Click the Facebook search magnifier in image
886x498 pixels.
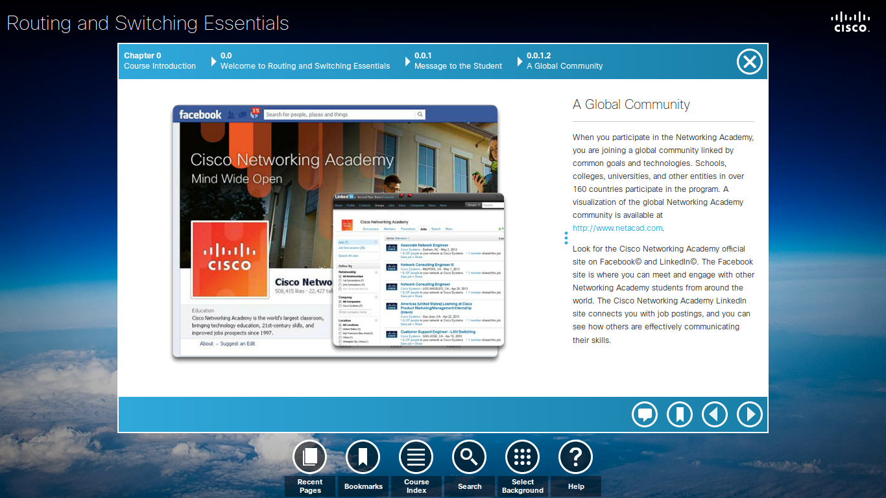pyautogui.click(x=420, y=115)
